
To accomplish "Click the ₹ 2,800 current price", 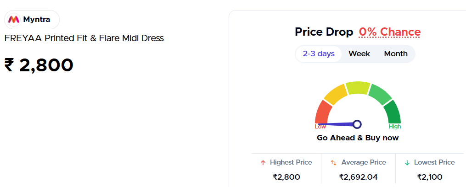I will click(39, 65).
